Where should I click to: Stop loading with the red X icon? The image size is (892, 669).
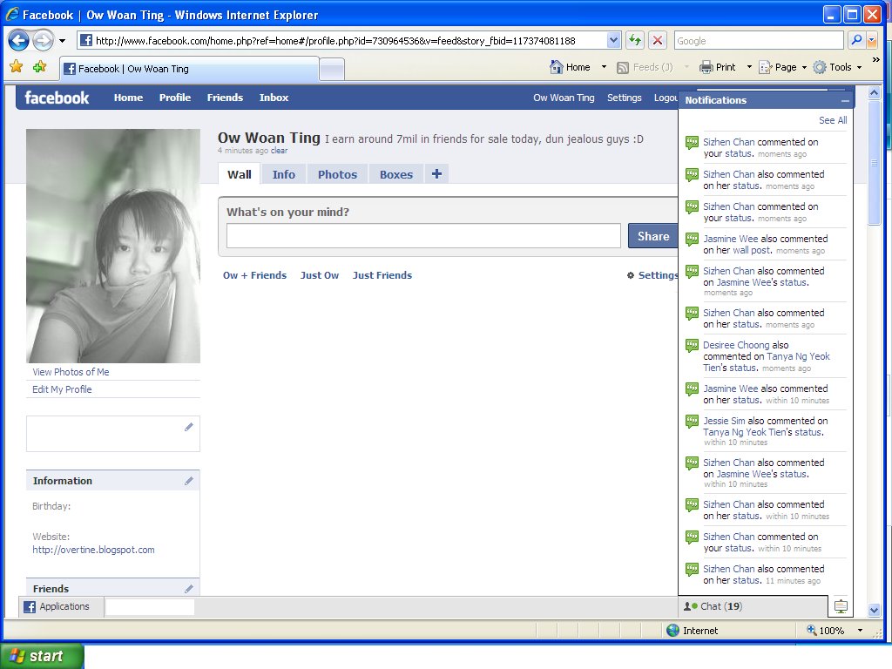(657, 40)
